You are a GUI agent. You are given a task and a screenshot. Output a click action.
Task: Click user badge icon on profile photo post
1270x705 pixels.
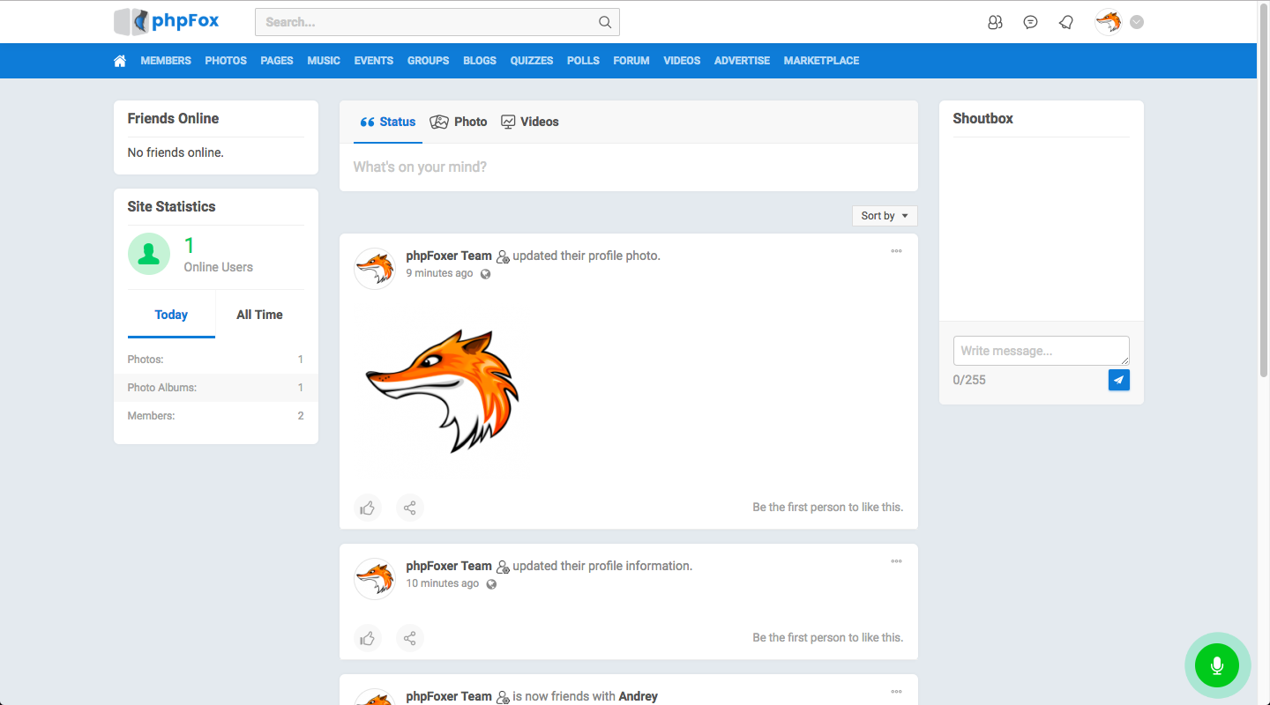(x=503, y=256)
